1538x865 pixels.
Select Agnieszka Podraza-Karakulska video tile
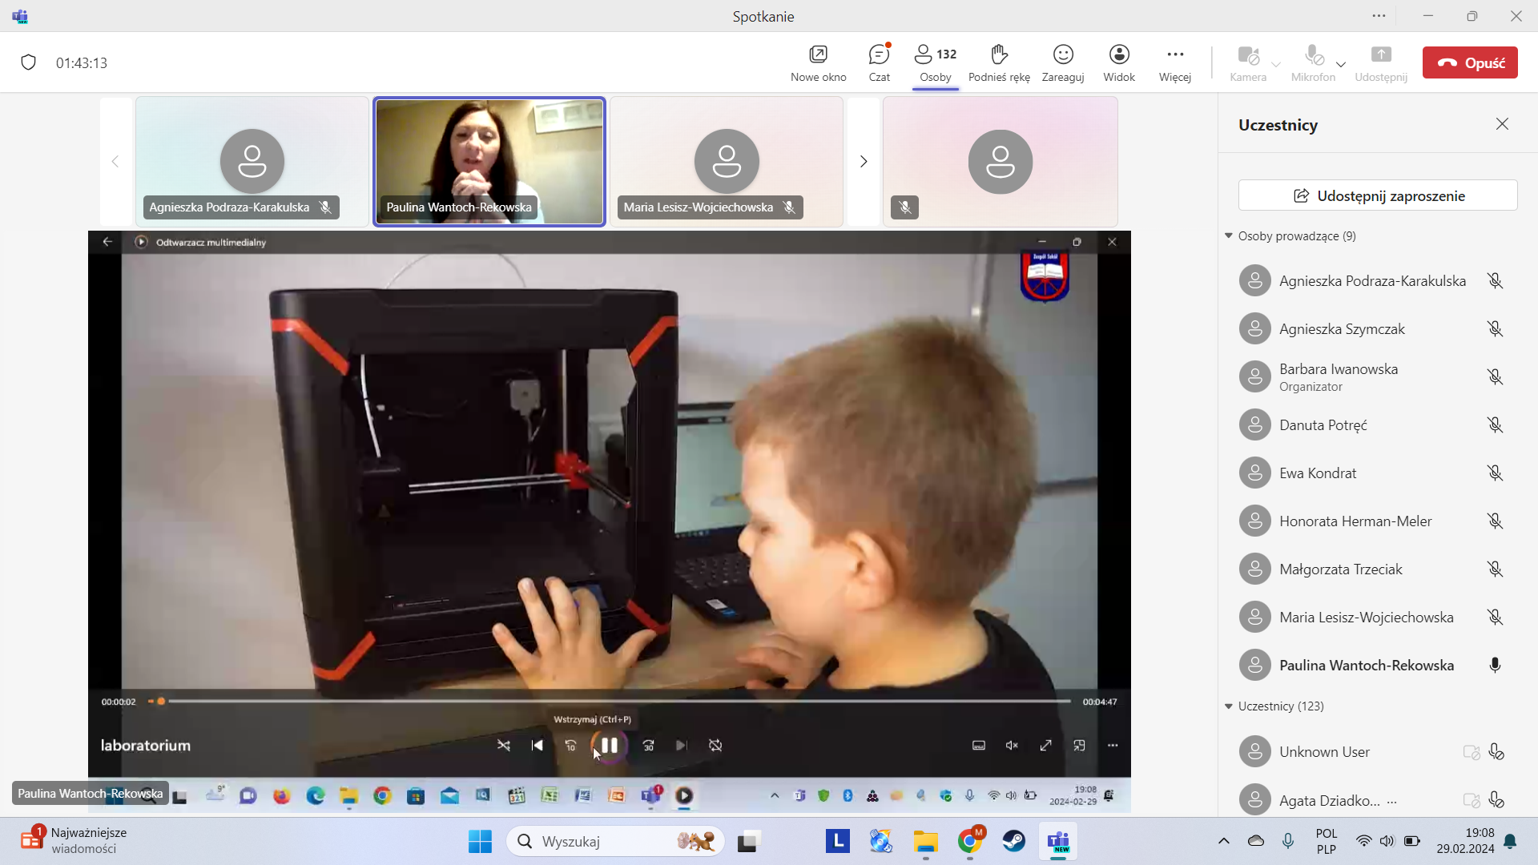tap(252, 162)
